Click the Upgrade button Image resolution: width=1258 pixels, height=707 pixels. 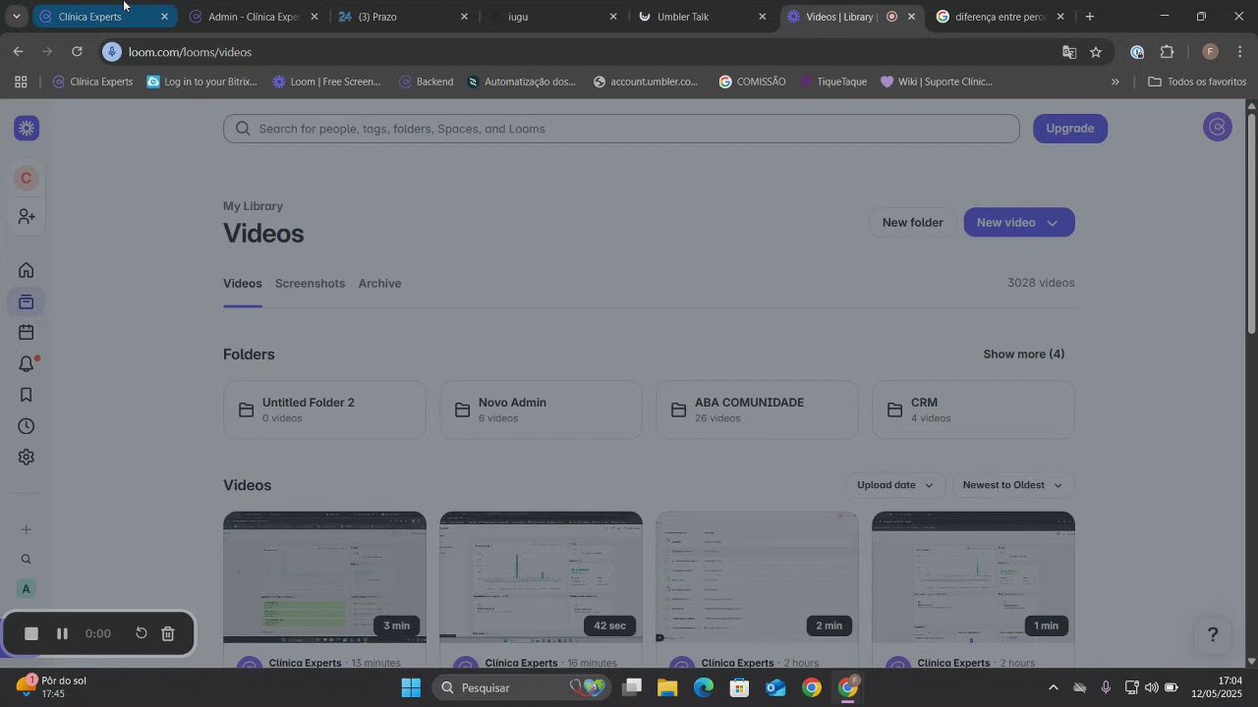[x=1070, y=129]
